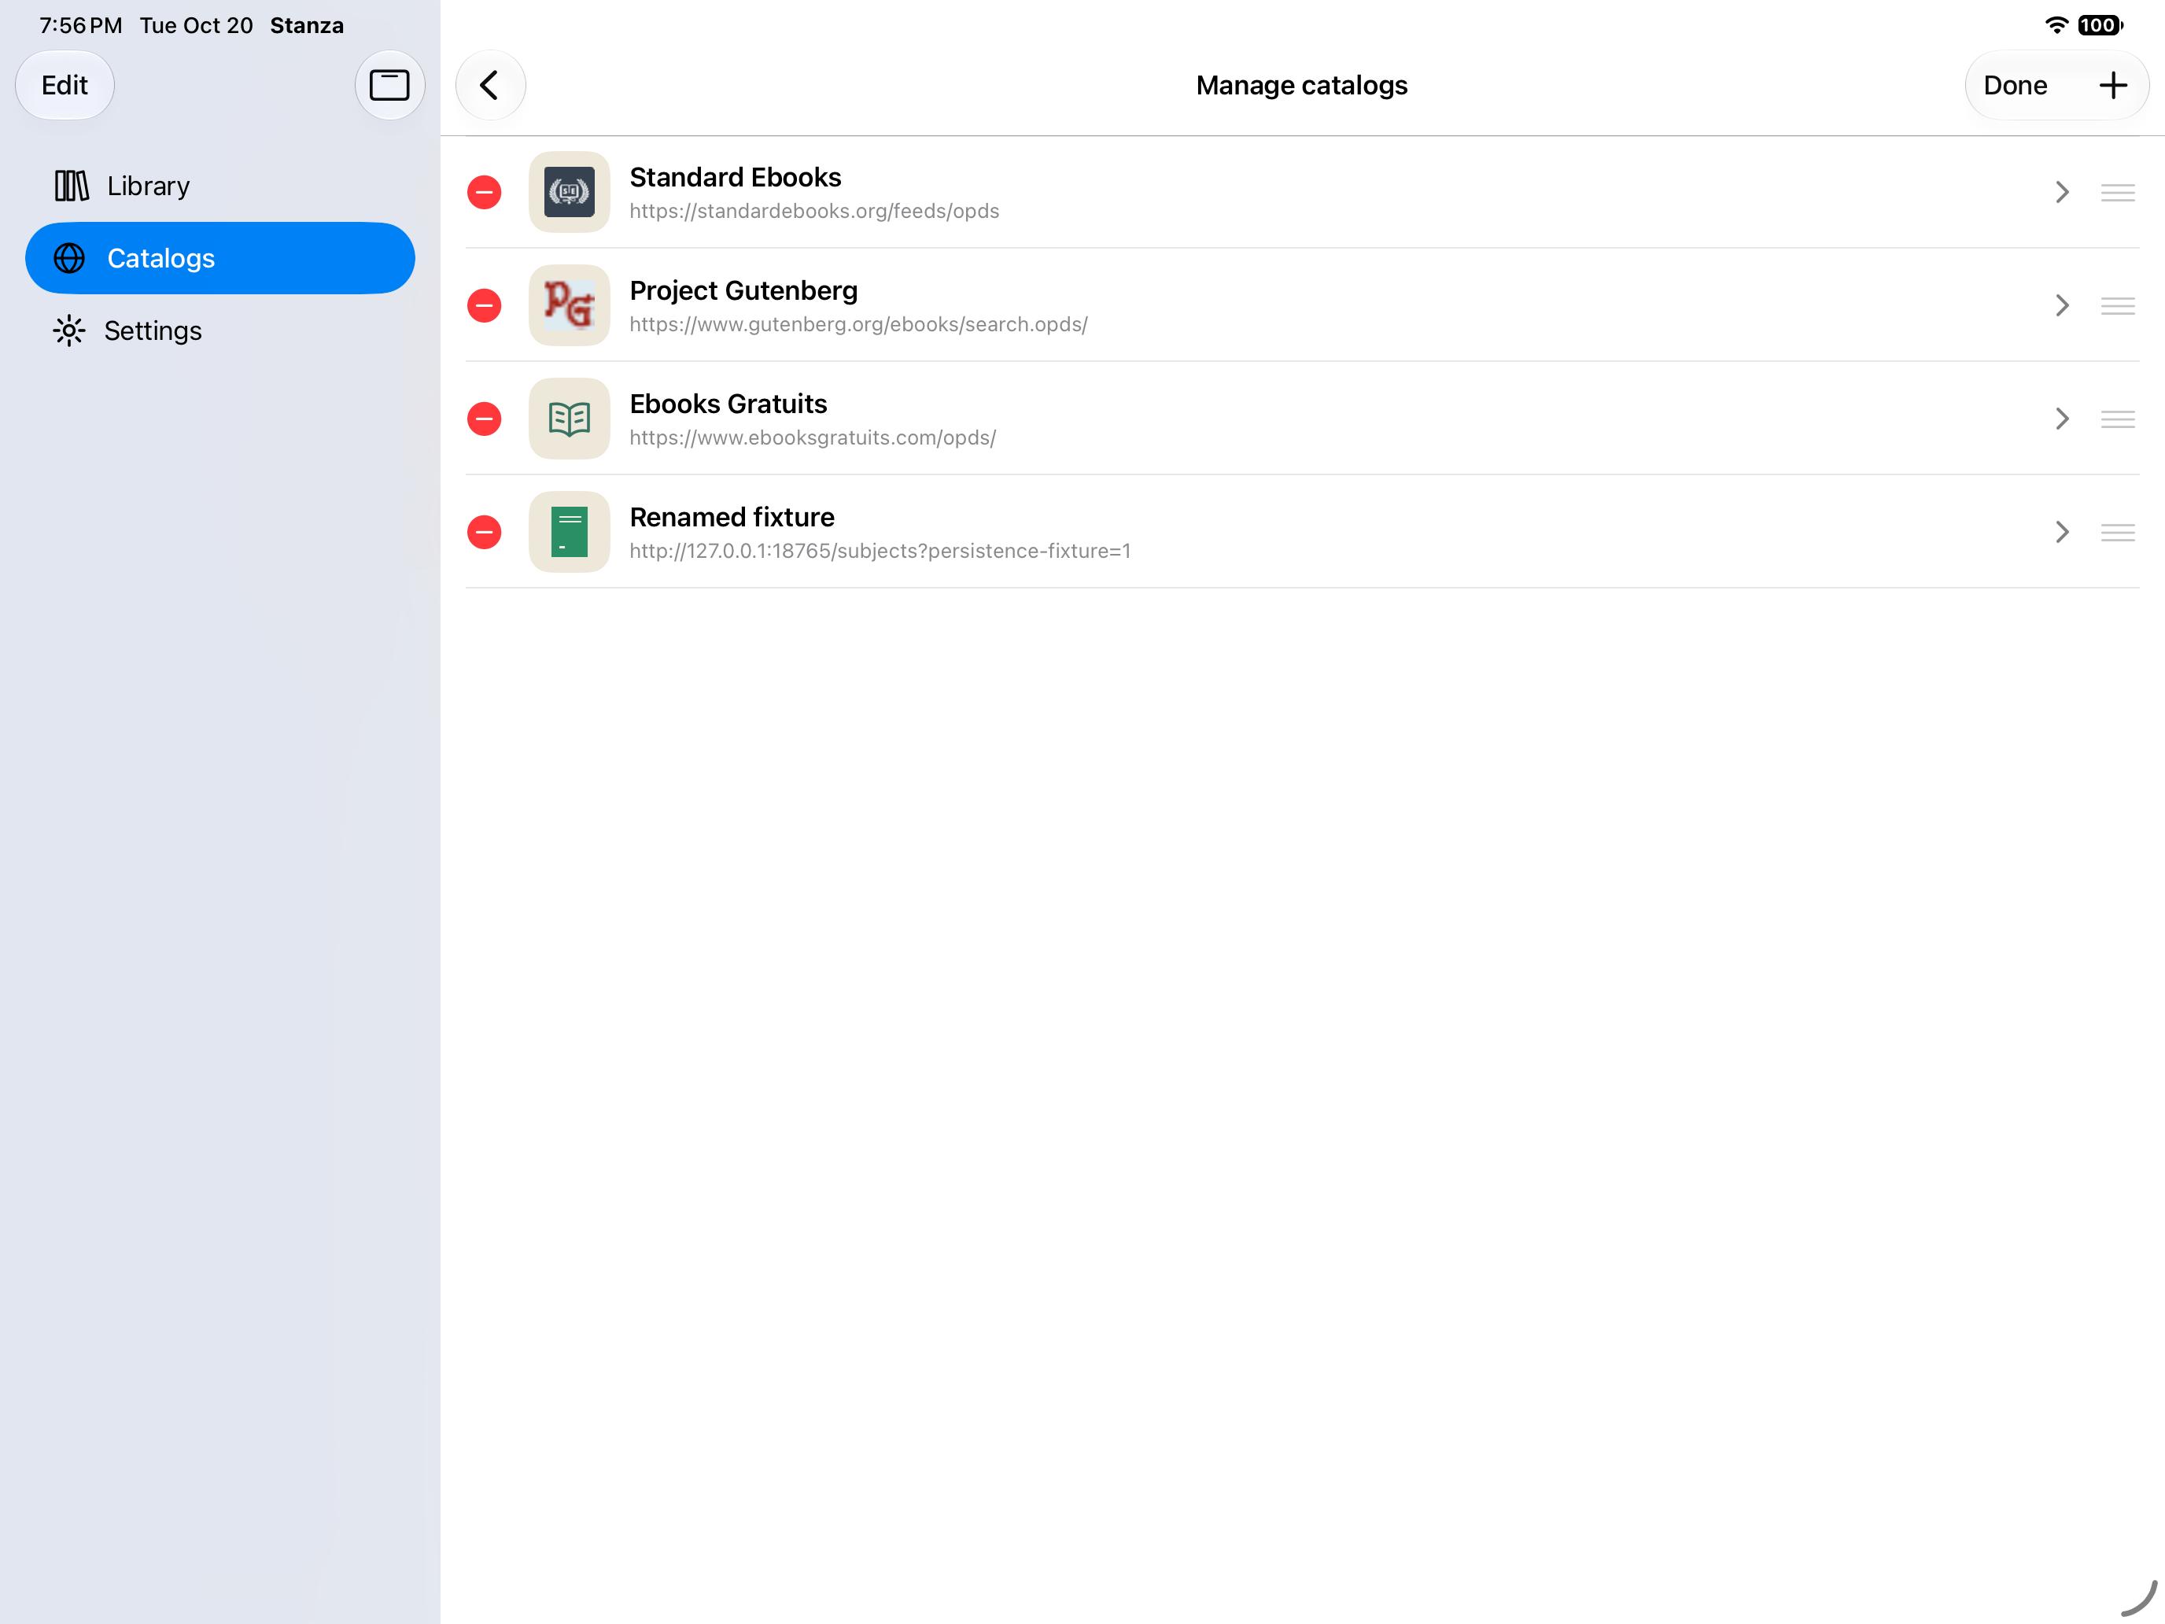This screenshot has height=1624, width=2165.
Task: Open Standard Ebooks details via its chevron
Action: (x=2061, y=192)
